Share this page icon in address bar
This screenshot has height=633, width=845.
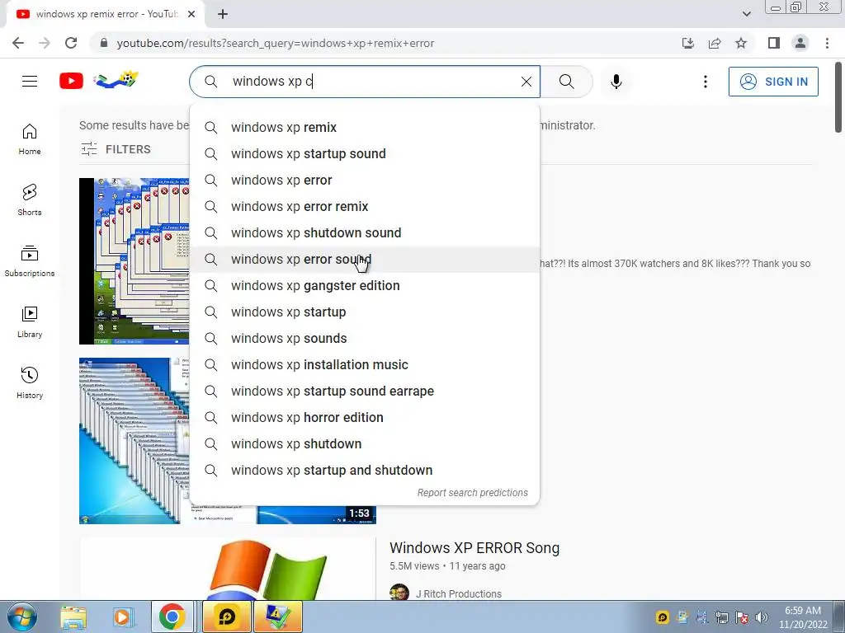(715, 43)
